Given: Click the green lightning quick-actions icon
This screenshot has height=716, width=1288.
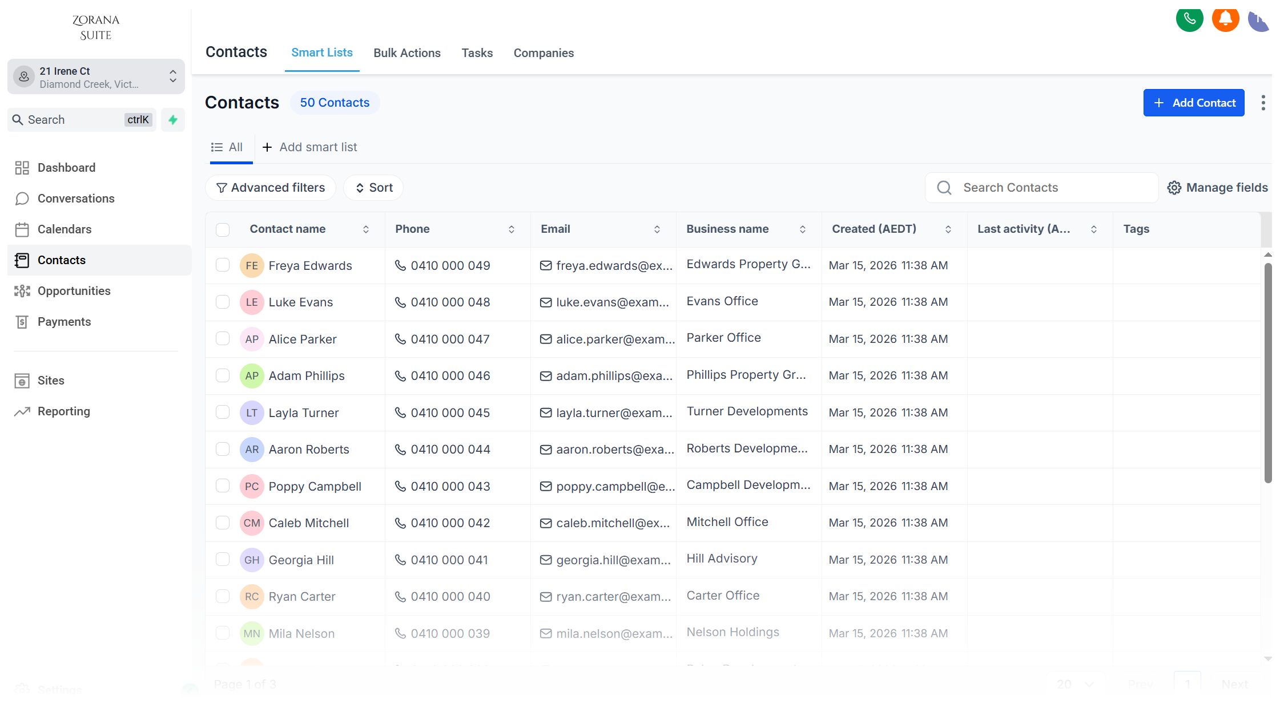Looking at the screenshot, I should (x=173, y=120).
